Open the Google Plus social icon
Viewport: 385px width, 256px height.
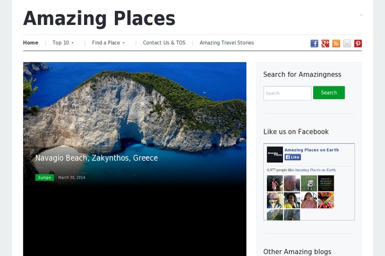tap(325, 44)
